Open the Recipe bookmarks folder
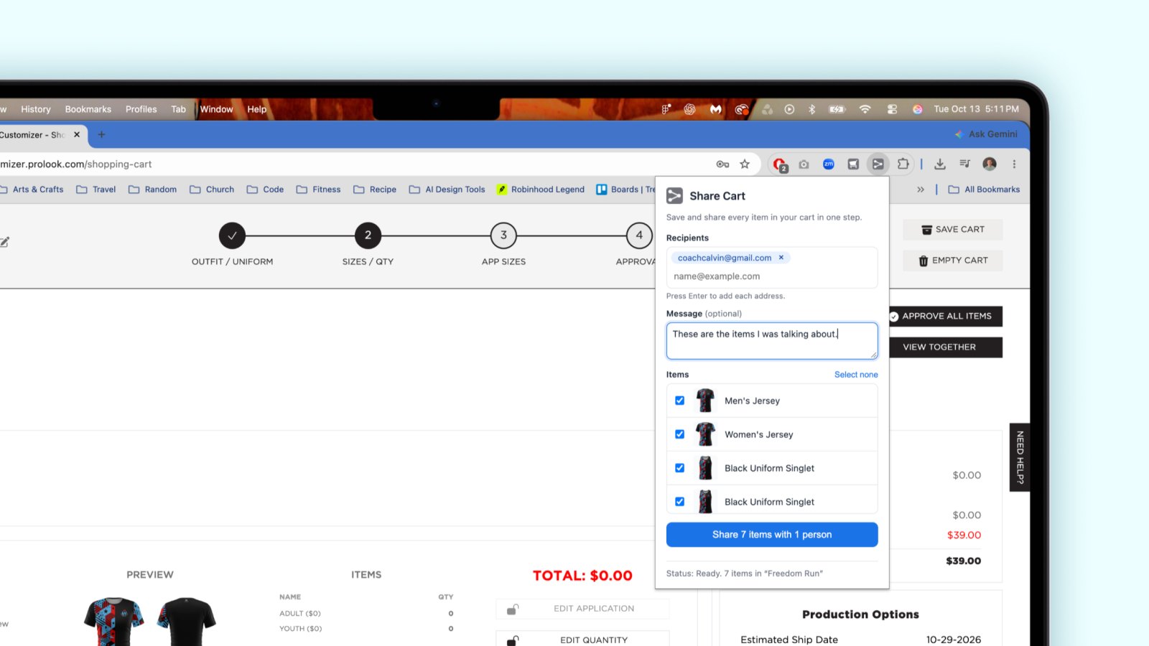Image resolution: width=1149 pixels, height=646 pixels. [x=375, y=189]
